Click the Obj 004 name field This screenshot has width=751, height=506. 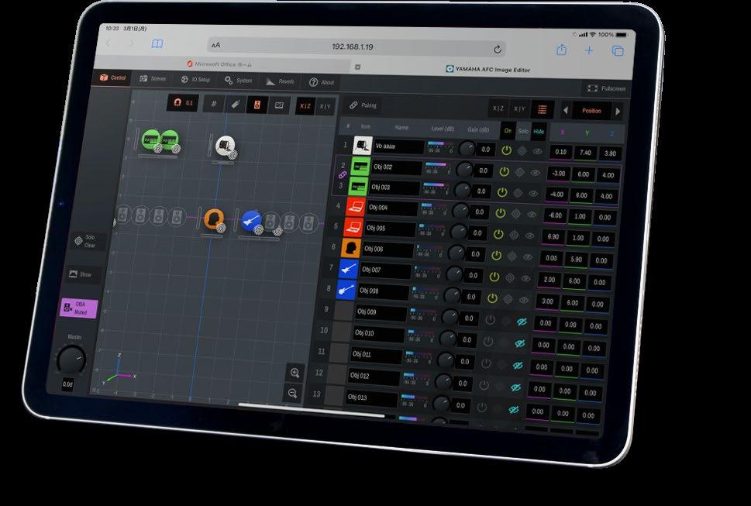[x=393, y=208]
